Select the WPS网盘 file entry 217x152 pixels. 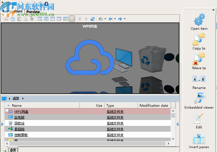(21, 112)
